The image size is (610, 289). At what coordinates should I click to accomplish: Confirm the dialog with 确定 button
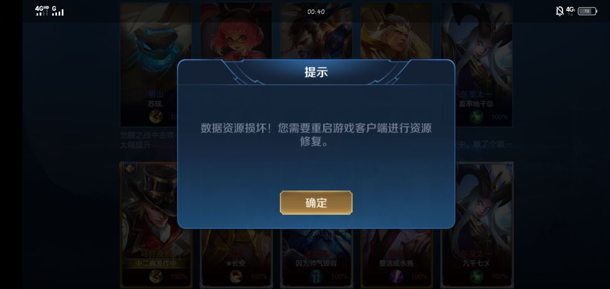[x=316, y=203]
